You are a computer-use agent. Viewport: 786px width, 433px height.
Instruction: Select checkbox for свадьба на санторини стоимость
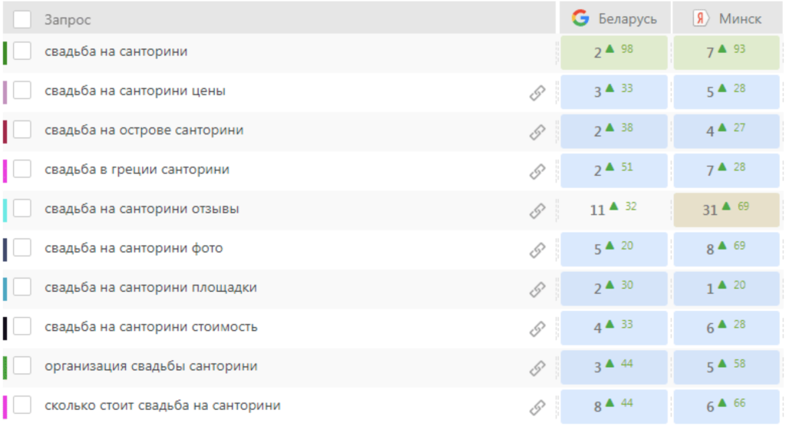click(22, 326)
